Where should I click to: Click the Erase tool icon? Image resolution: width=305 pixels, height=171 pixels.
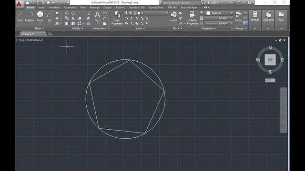(x=89, y=13)
